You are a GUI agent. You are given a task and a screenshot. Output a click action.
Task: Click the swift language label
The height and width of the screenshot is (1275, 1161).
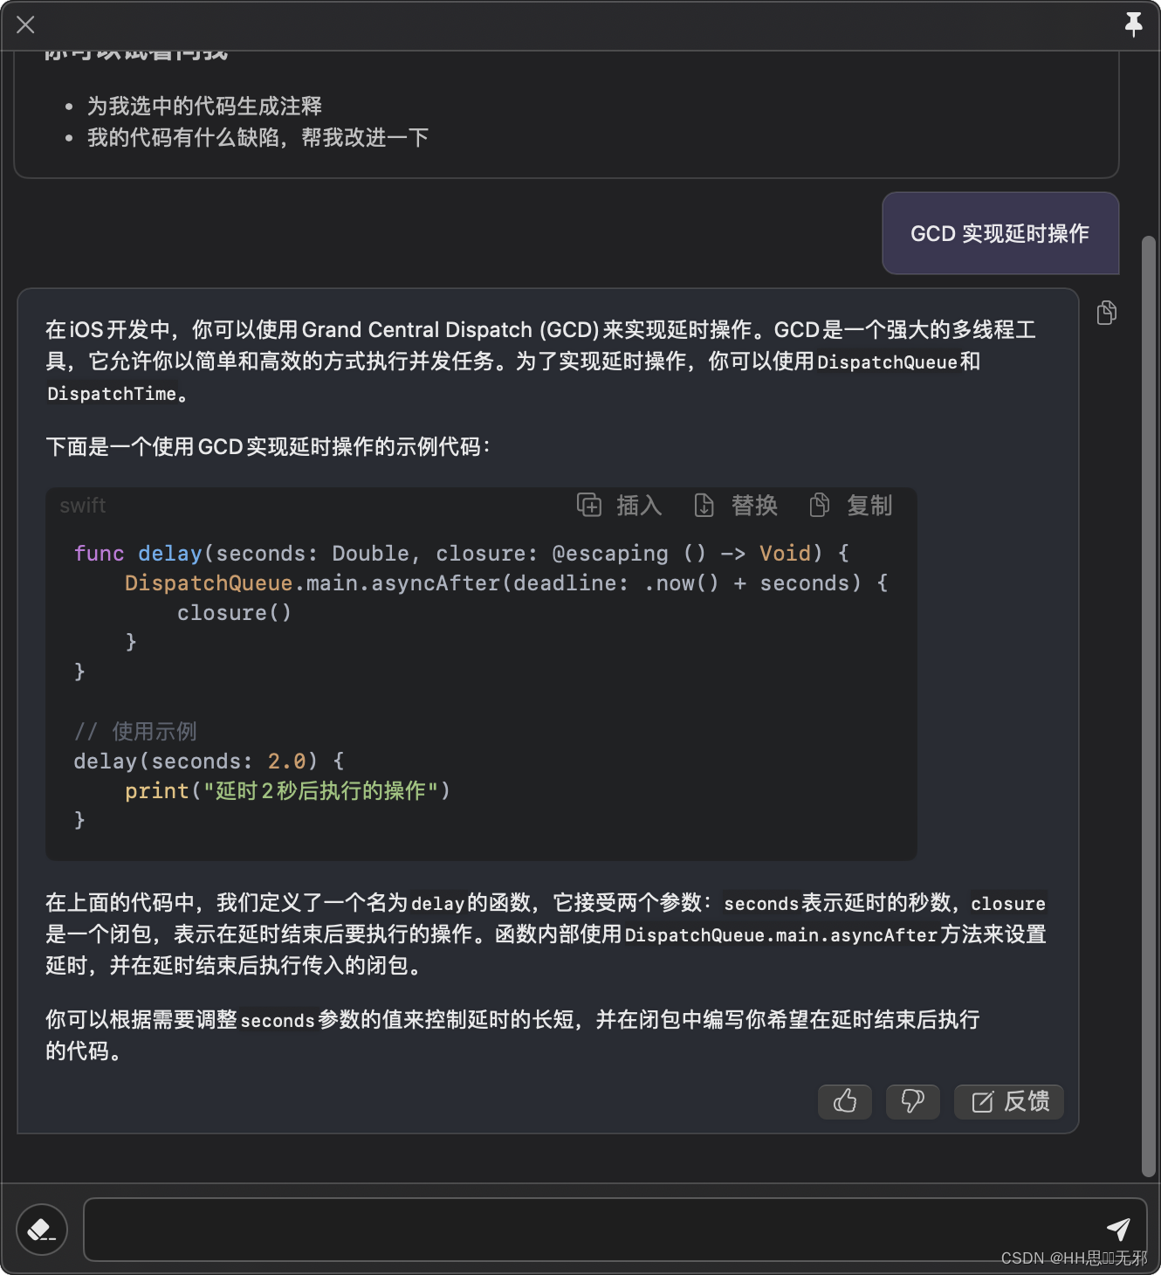(x=83, y=506)
